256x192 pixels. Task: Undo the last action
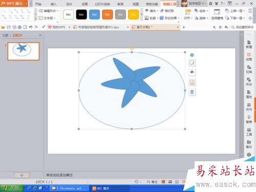point(31,27)
